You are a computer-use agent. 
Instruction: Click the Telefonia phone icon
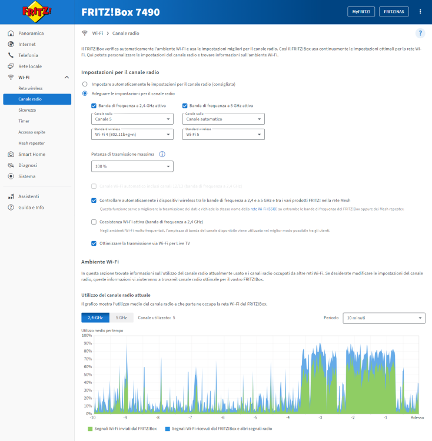tap(11, 55)
